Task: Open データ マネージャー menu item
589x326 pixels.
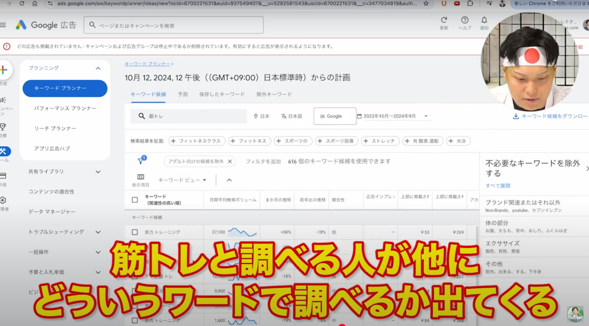Action: [52, 212]
